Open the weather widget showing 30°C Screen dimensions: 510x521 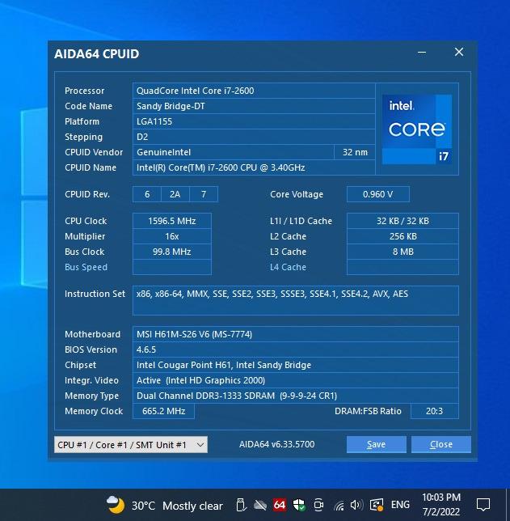tap(165, 506)
